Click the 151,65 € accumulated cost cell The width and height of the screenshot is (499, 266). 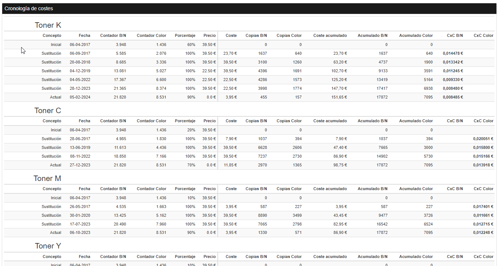337,97
